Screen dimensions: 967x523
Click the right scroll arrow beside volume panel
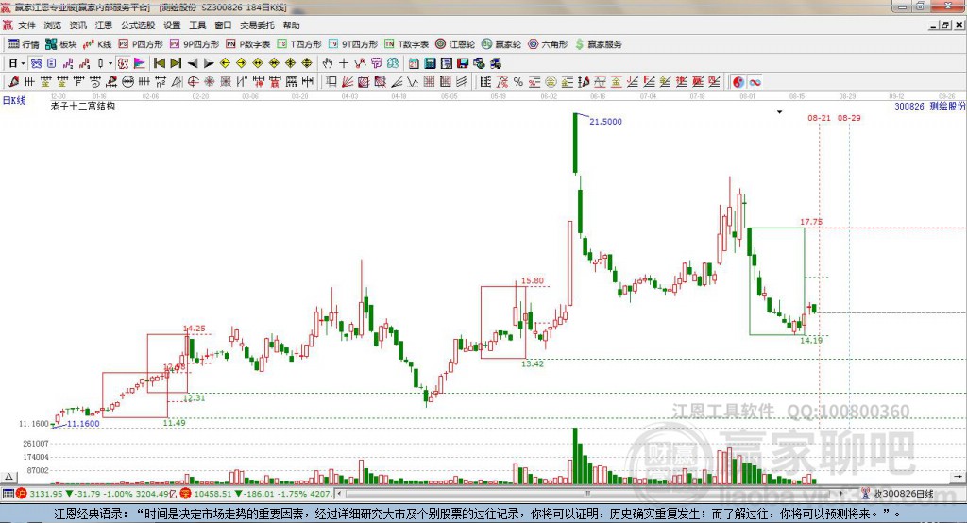click(958, 477)
